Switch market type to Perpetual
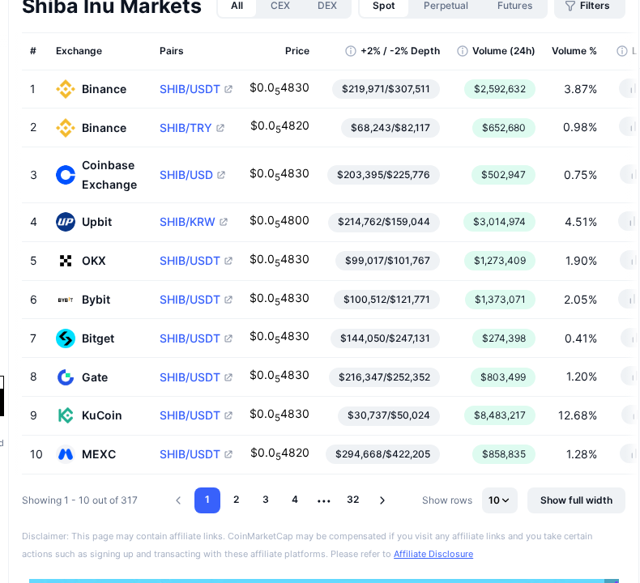 [446, 6]
